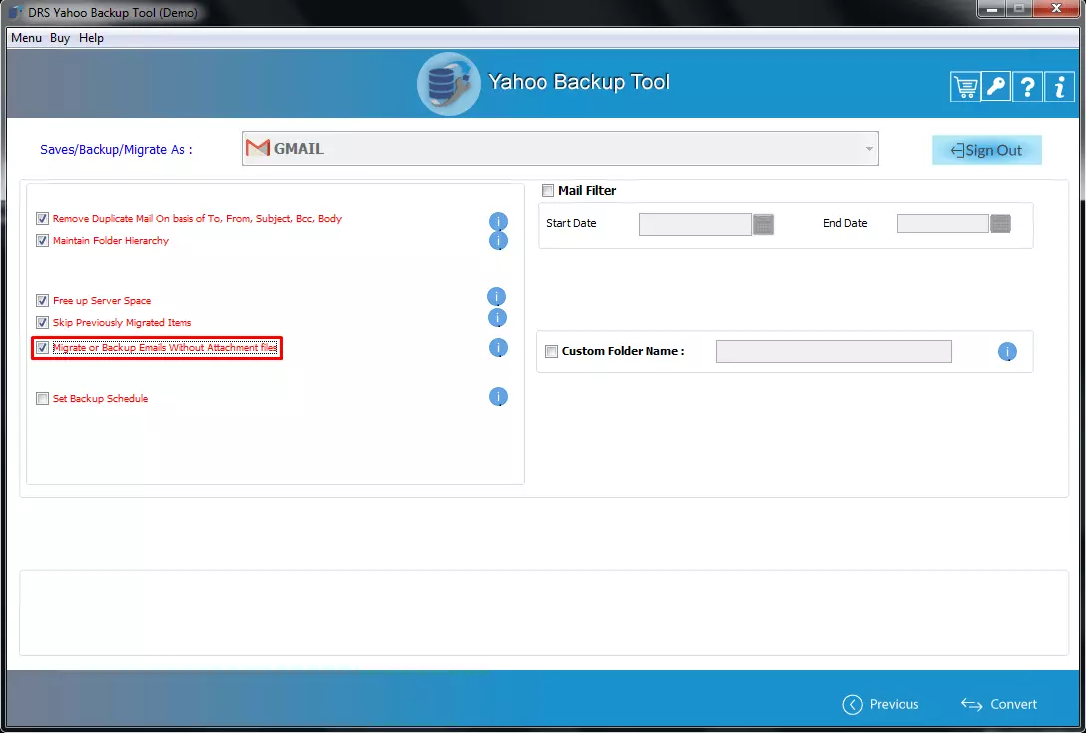Minimize the DRS Yahoo Backup Tool window

coord(992,9)
